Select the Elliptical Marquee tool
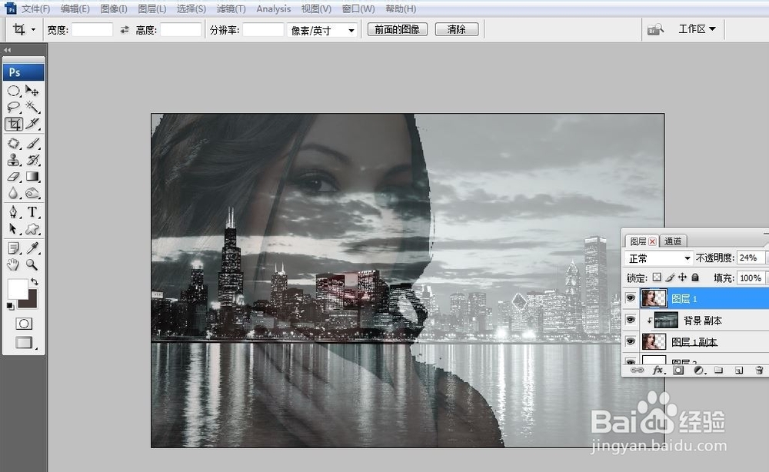Viewport: 769px width, 472px height. click(14, 91)
